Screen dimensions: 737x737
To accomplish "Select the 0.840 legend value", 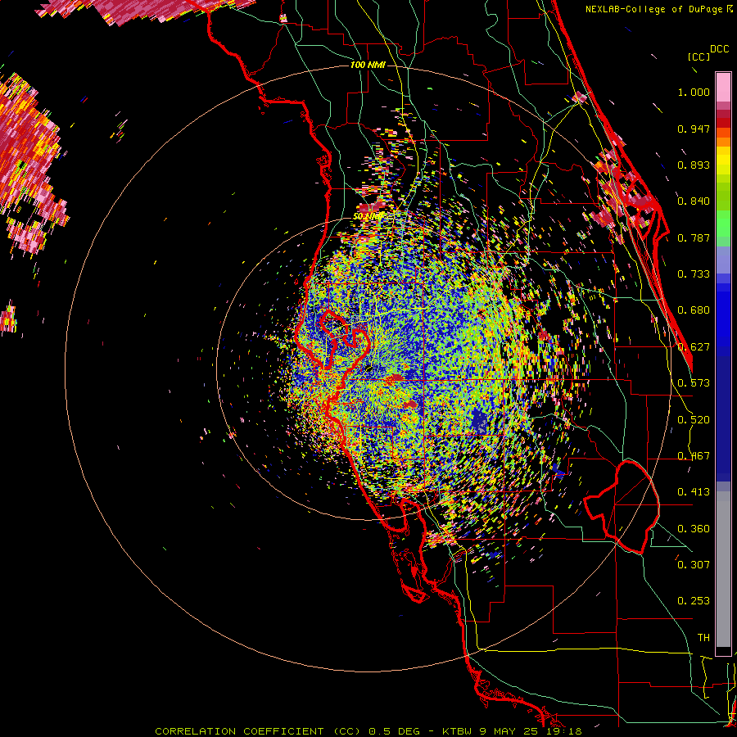I will pyautogui.click(x=694, y=201).
